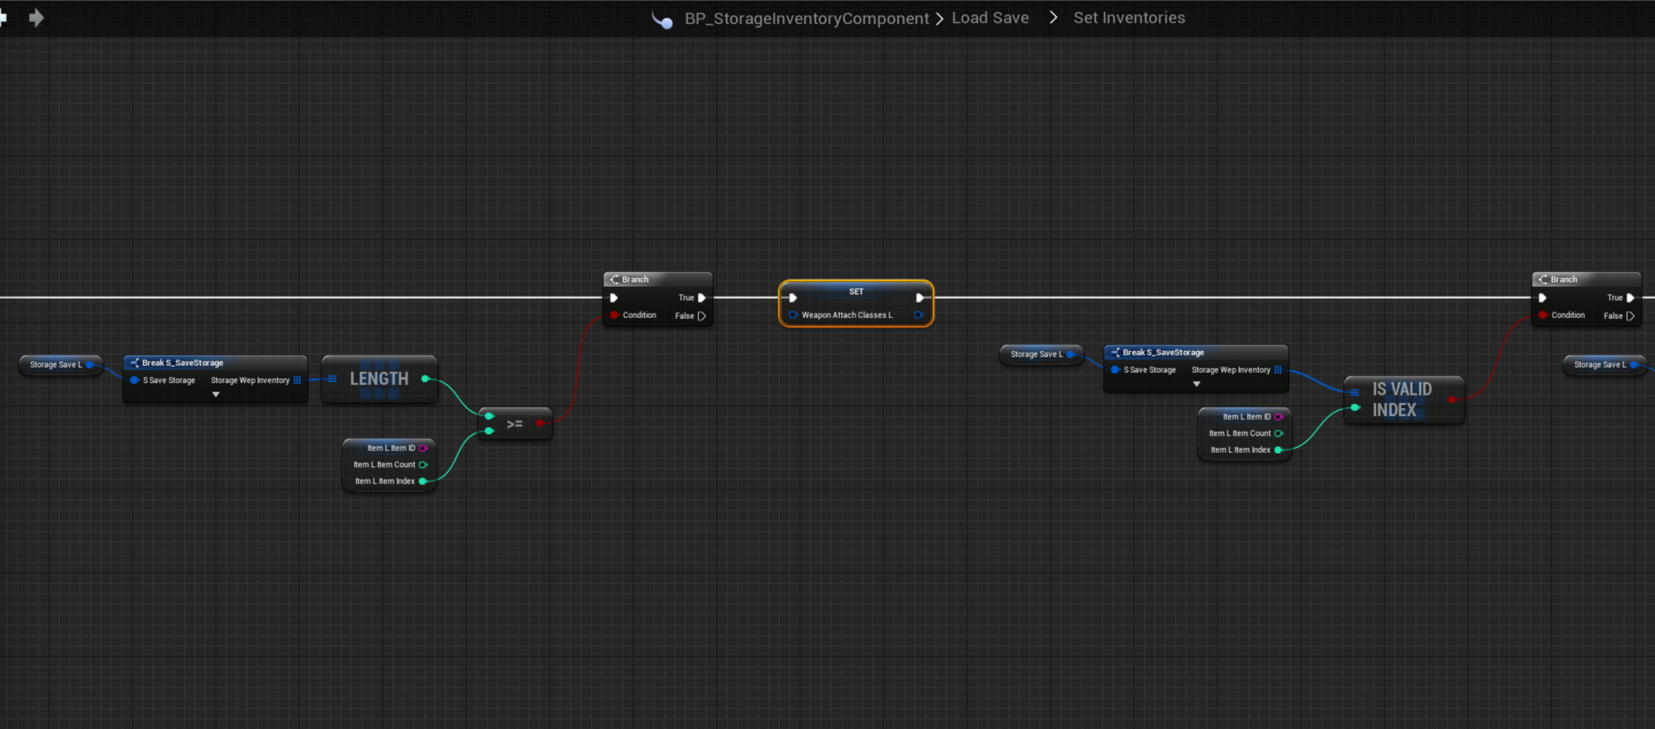Click pink Item L Item ID pin below LENGTH

point(423,449)
